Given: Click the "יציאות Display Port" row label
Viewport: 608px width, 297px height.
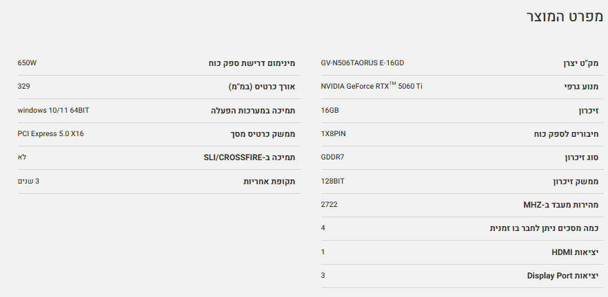Looking at the screenshot, I should click(x=563, y=276).
